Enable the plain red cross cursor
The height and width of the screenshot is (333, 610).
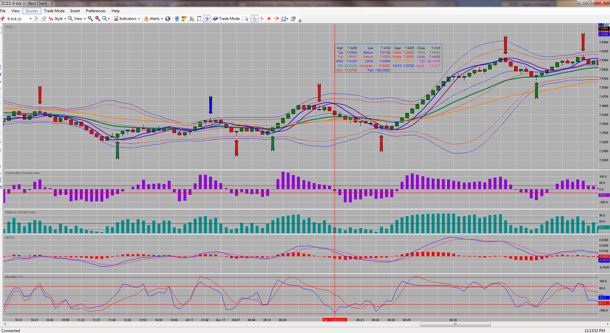[x=262, y=19]
